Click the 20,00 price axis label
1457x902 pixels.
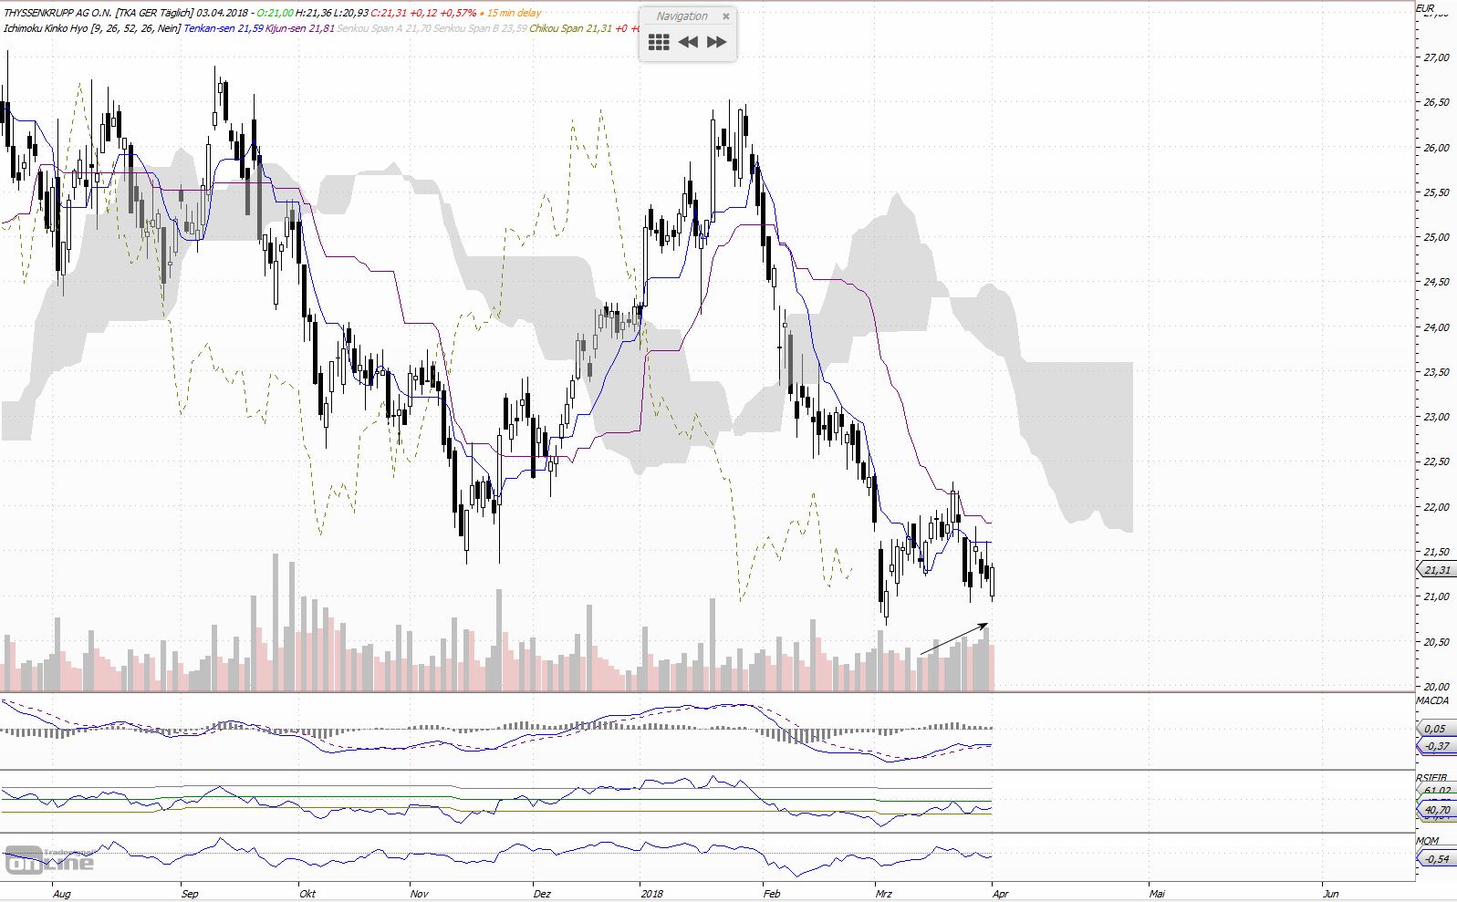coord(1436,687)
